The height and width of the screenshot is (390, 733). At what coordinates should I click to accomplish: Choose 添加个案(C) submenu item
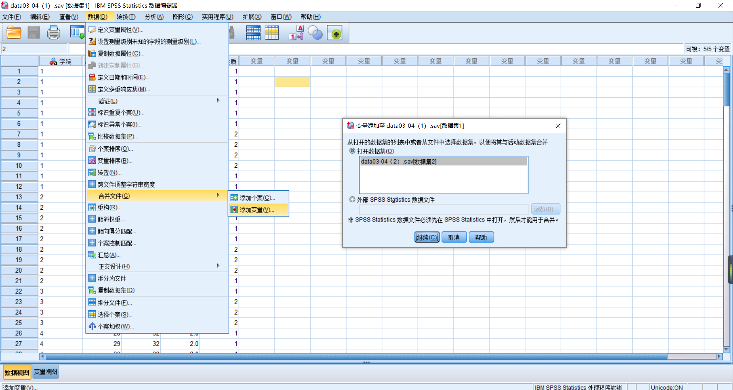(258, 198)
